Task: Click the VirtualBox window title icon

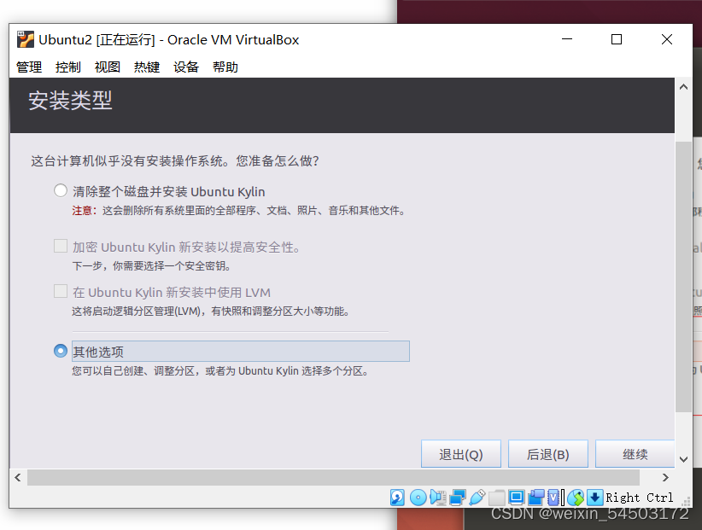Action: pyautogui.click(x=24, y=39)
